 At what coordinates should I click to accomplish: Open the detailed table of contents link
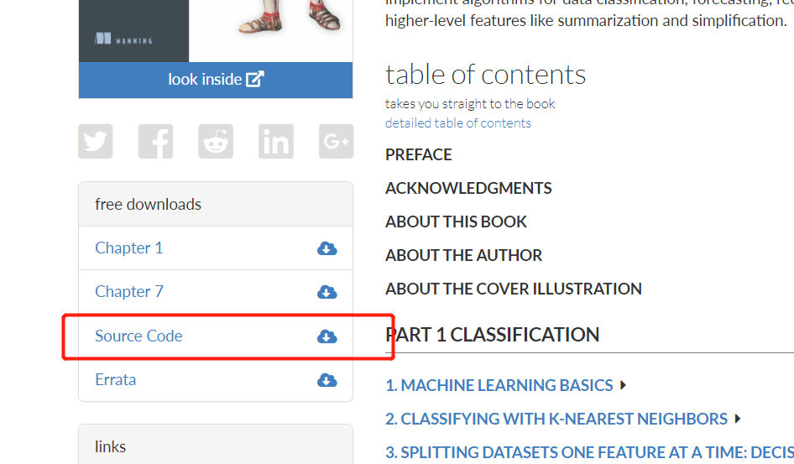pyautogui.click(x=457, y=123)
